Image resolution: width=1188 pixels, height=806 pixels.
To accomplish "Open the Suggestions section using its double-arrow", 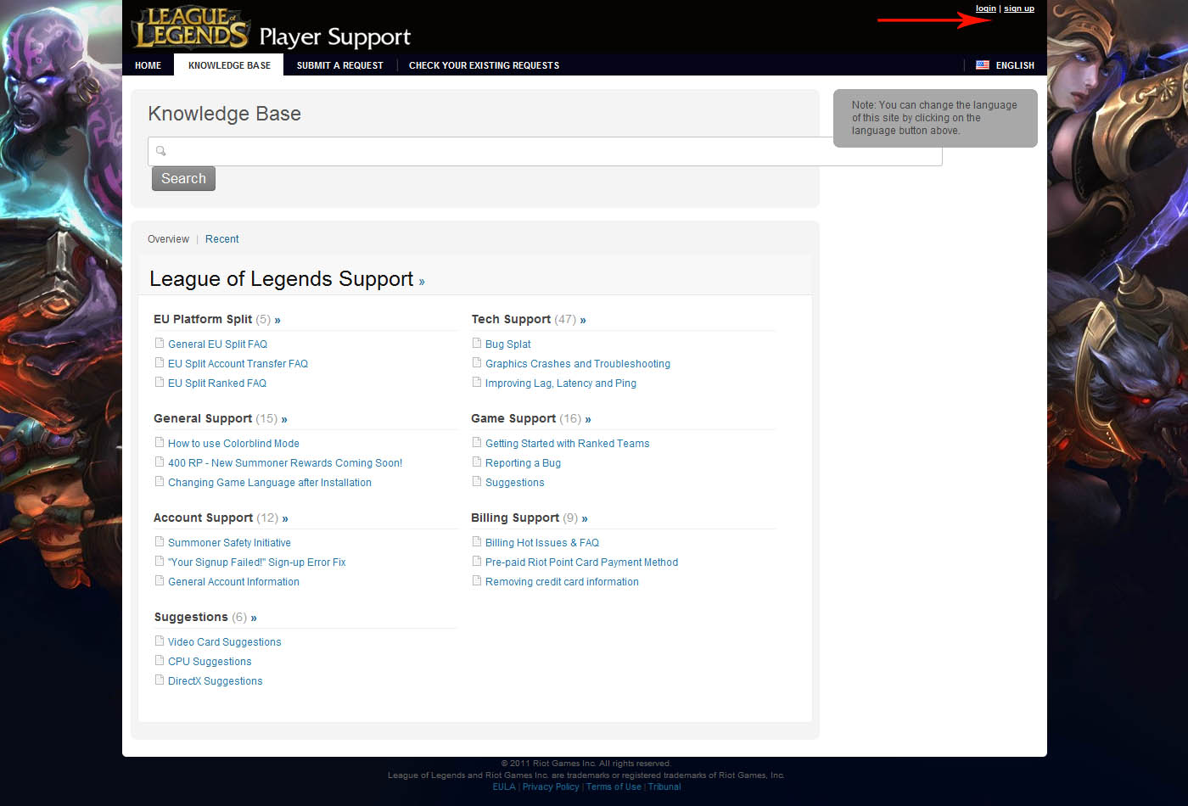I will [x=255, y=617].
